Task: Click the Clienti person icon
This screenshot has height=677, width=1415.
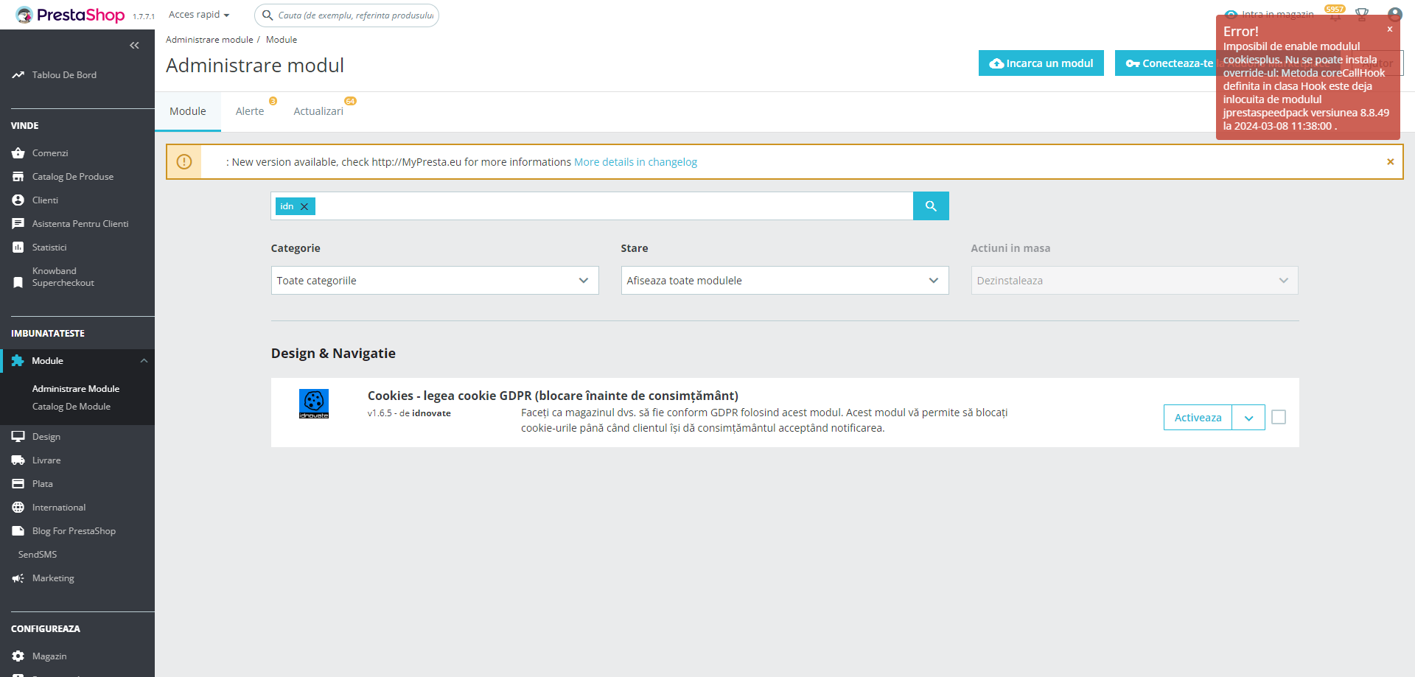Action: click(18, 200)
